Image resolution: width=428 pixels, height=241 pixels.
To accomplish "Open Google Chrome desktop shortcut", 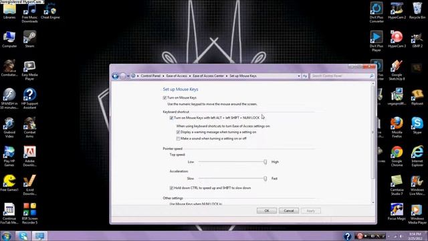I will (397, 156).
